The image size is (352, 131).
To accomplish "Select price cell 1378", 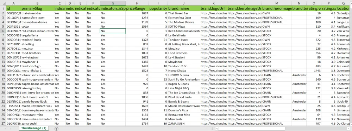I will coord(137,40).
